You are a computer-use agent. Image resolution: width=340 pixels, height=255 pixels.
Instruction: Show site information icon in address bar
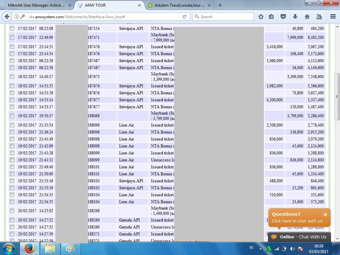click(x=17, y=17)
